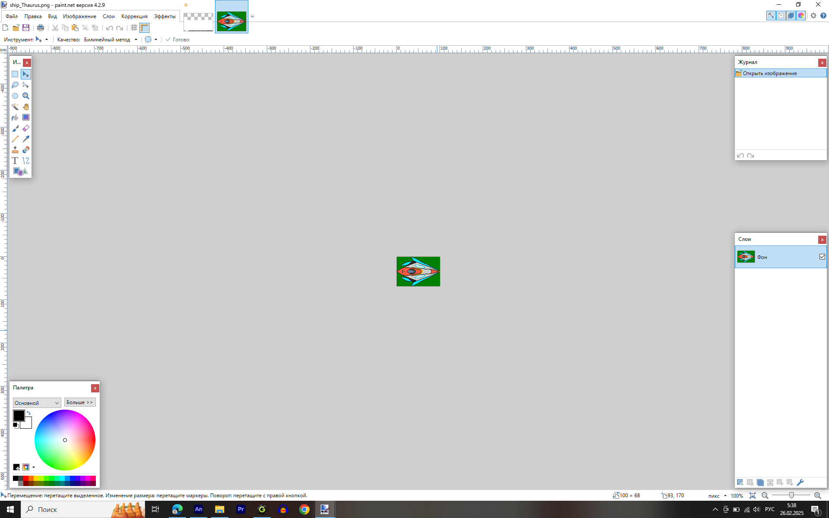Select the Magic Wand tool
Viewport: 829px width, 518px height.
click(x=15, y=107)
